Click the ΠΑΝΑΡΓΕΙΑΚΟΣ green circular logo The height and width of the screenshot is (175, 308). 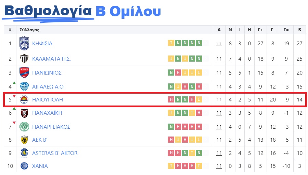pyautogui.click(x=24, y=127)
